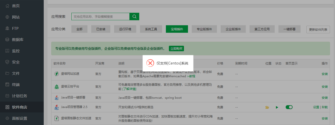Click the 堡塔云控平台 name text
Viewport: 335px width, 125px height.
click(x=70, y=86)
